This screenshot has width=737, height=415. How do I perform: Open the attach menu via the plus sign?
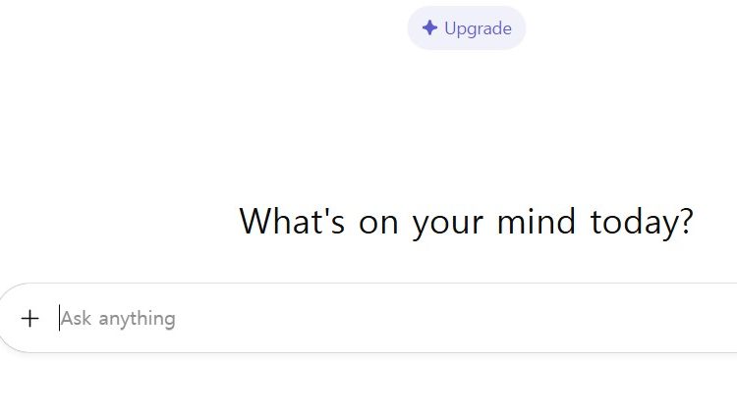click(x=29, y=318)
